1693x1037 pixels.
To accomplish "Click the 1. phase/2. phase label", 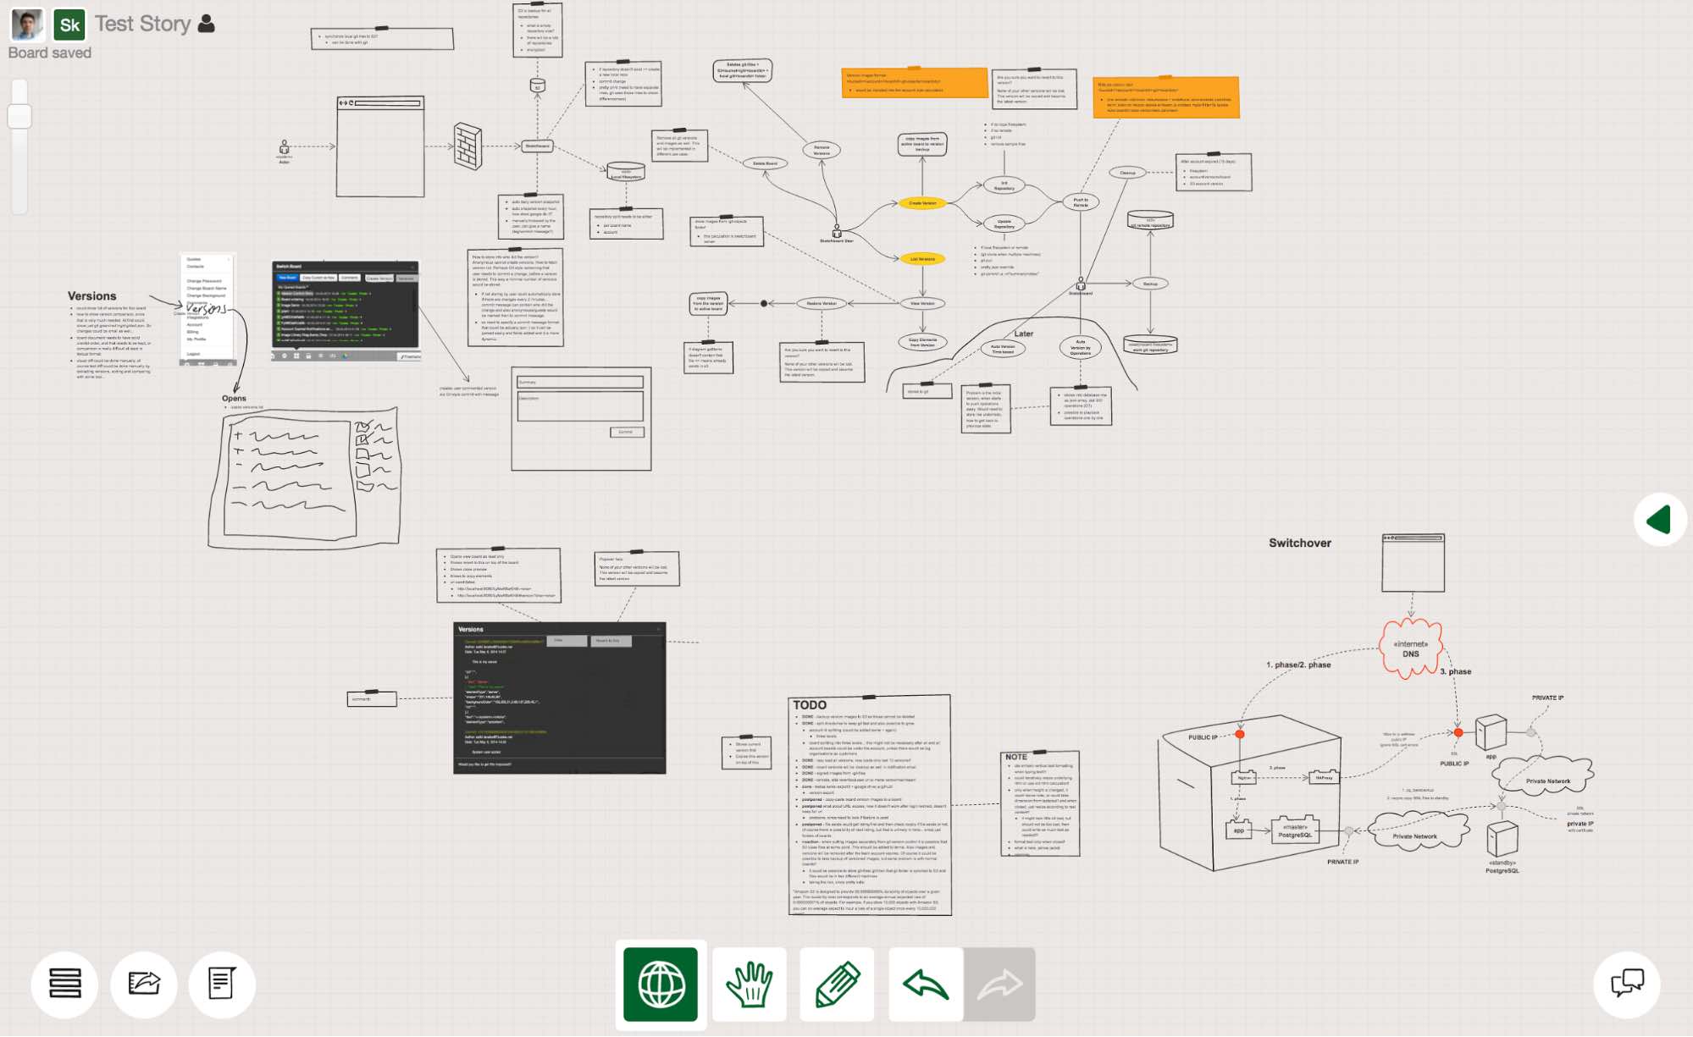I will tap(1298, 665).
